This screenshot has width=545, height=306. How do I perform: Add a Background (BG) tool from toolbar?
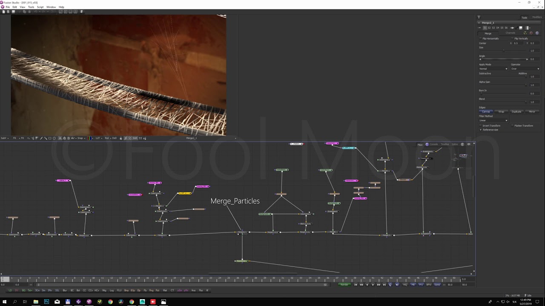point(23,290)
